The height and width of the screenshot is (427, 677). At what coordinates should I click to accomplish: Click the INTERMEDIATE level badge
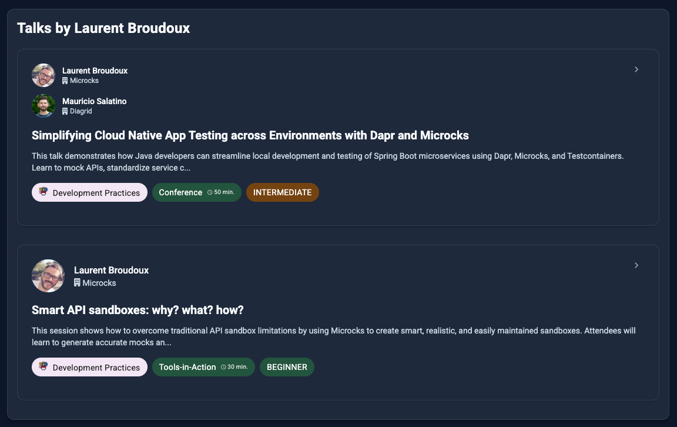click(282, 192)
